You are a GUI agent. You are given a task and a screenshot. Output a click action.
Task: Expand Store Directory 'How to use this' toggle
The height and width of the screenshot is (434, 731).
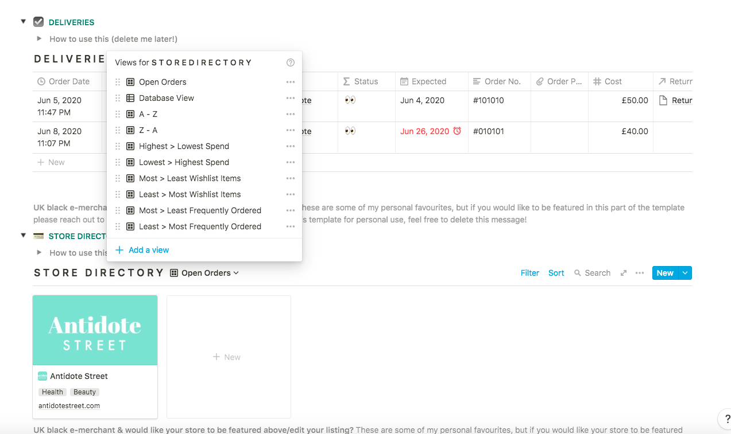point(39,252)
